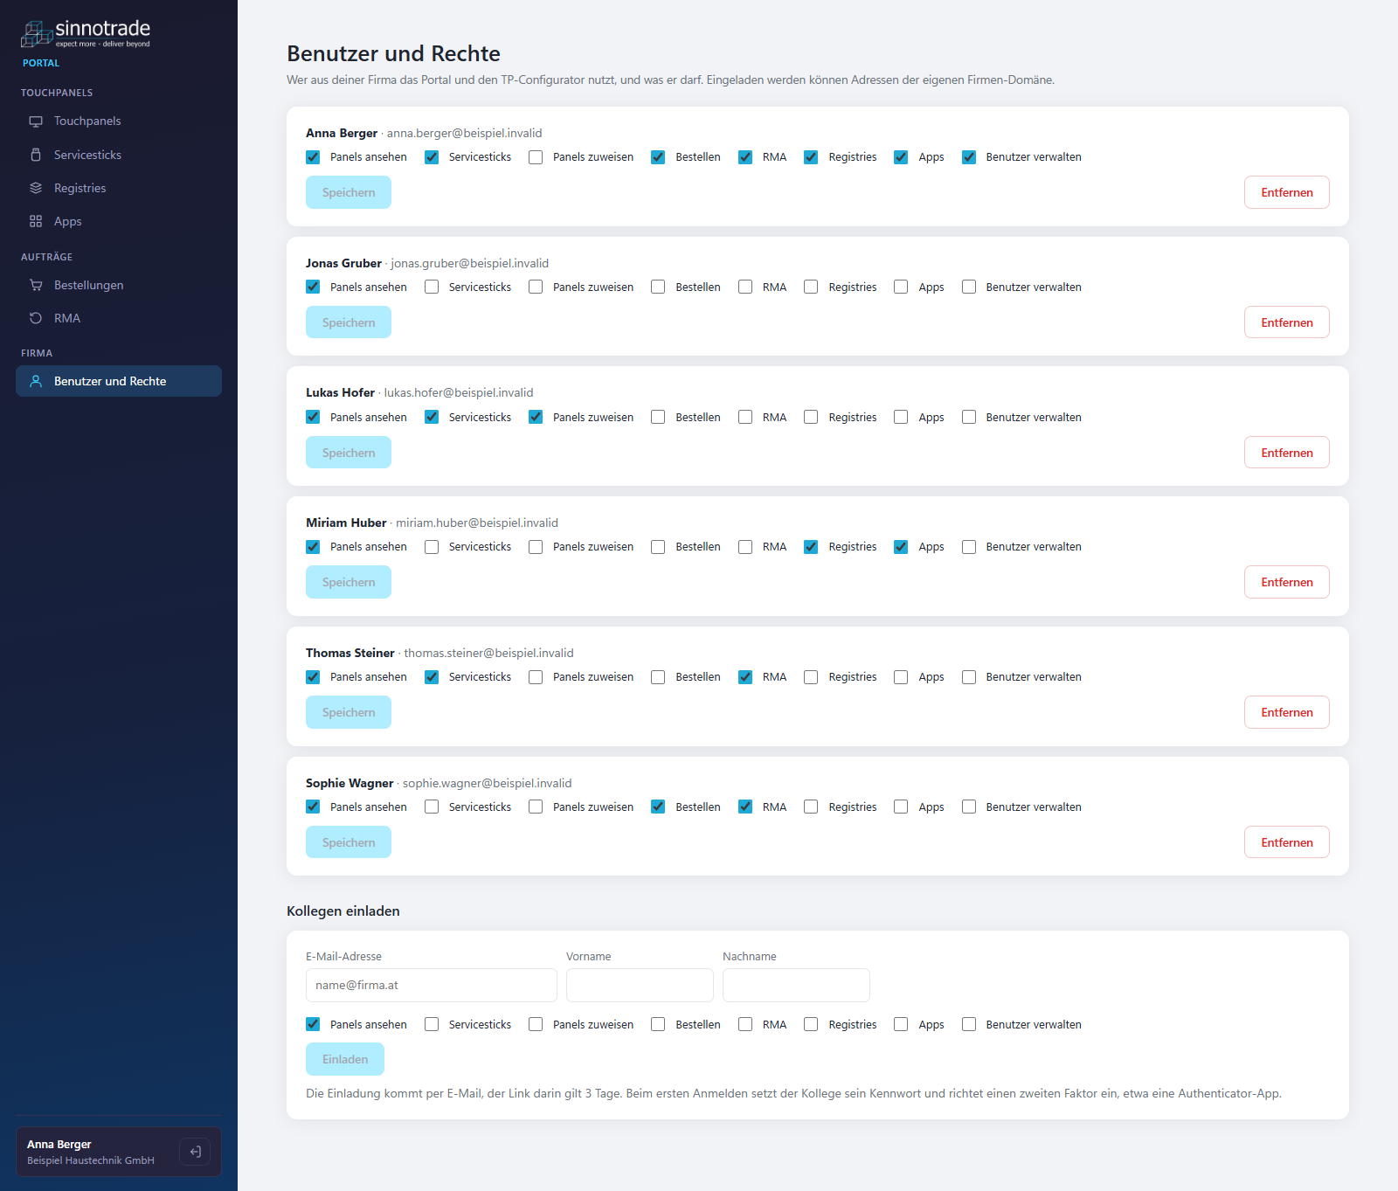Click the Einladen button
Image resolution: width=1398 pixels, height=1191 pixels.
point(345,1059)
